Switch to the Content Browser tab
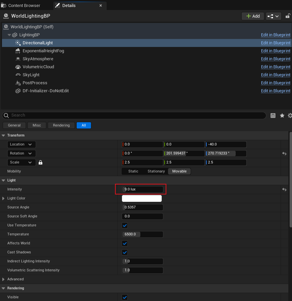Viewport: 292px width, 301px height. (x=24, y=6)
